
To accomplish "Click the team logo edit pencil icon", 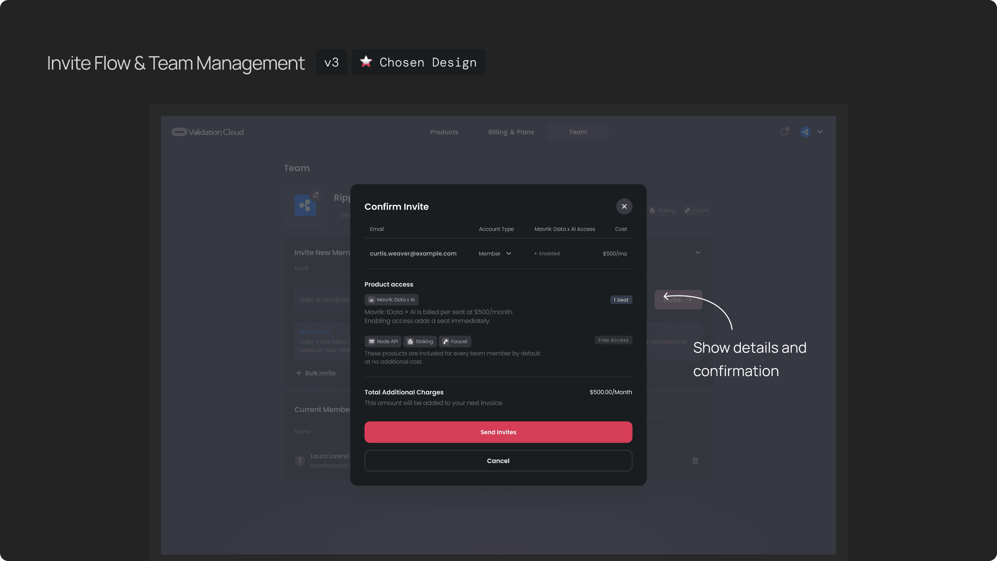I will (x=316, y=195).
